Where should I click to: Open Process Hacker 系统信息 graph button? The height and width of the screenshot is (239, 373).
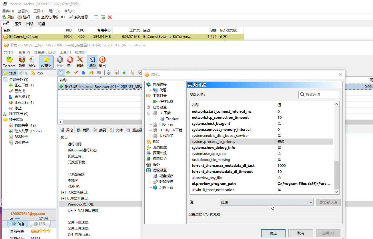[x=78, y=17]
